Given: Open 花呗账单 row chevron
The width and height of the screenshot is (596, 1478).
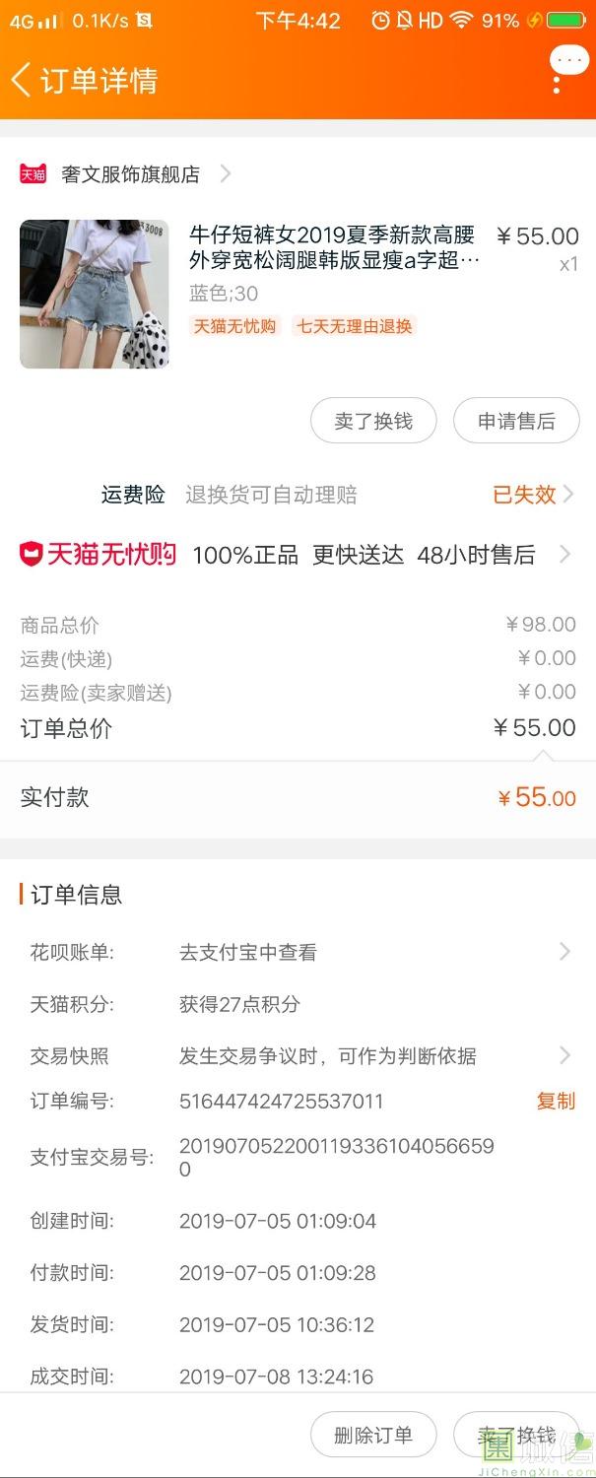Looking at the screenshot, I should (x=564, y=952).
